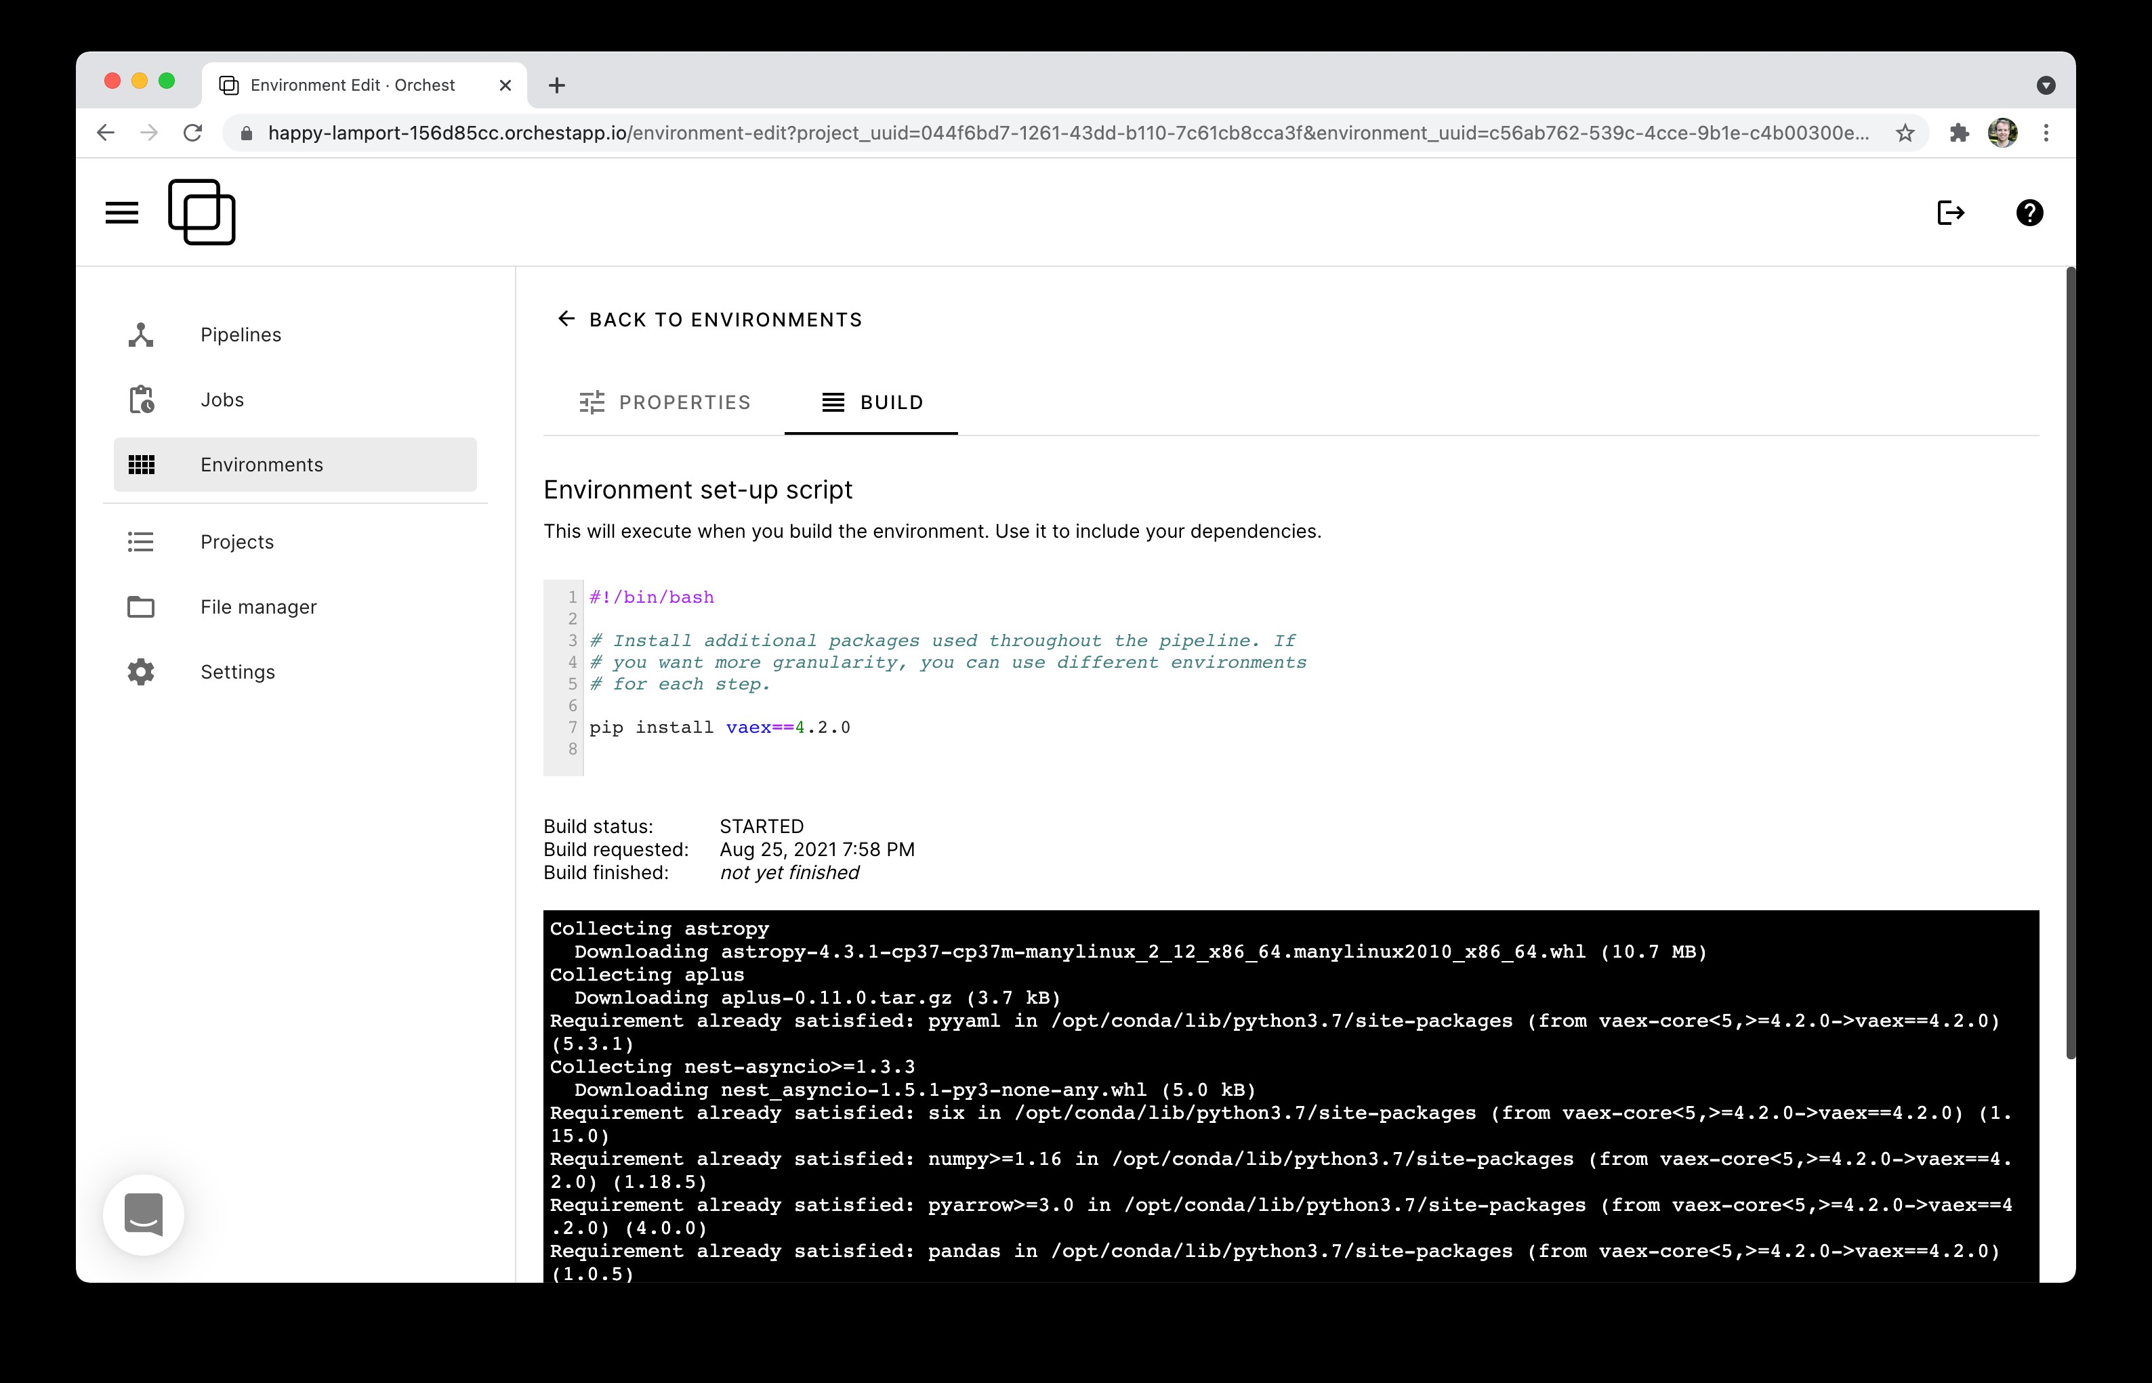2152x1383 pixels.
Task: Open the browser extensions puzzle icon
Action: tap(1959, 133)
